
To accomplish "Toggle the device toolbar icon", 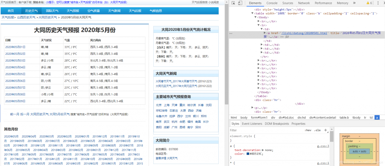I will coord(240,3).
